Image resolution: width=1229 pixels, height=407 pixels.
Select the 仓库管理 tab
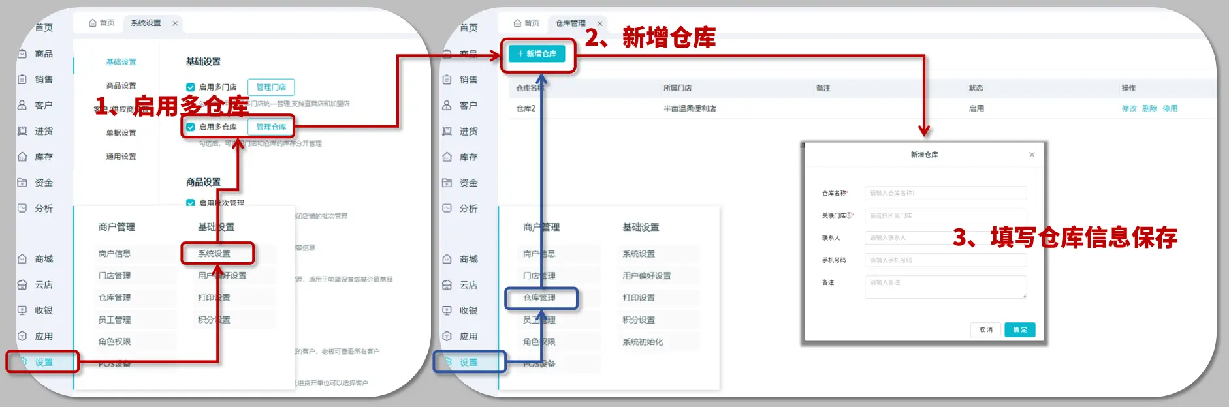coord(570,23)
